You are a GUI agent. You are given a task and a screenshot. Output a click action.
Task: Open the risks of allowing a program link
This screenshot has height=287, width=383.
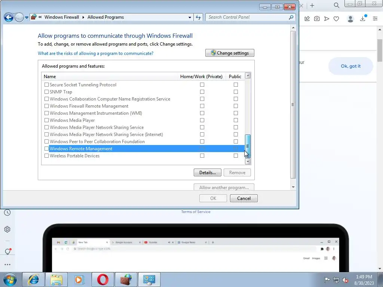[95, 53]
